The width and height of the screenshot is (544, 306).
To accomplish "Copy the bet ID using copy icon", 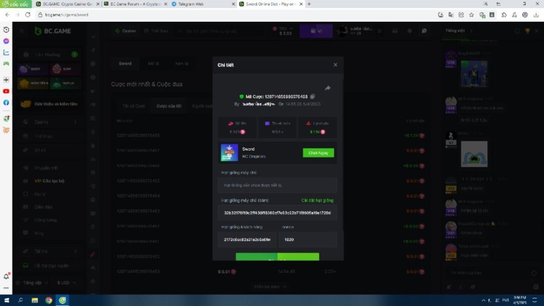I will (312, 97).
